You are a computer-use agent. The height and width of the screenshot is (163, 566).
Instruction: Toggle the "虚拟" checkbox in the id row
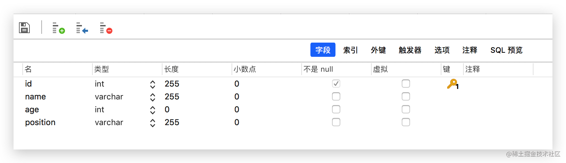[406, 84]
